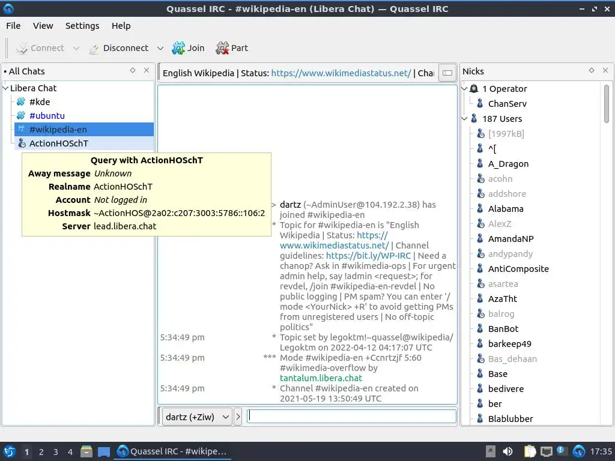The image size is (615, 461).
Task: Click the Disconnect toolbar button
Action: 119,48
